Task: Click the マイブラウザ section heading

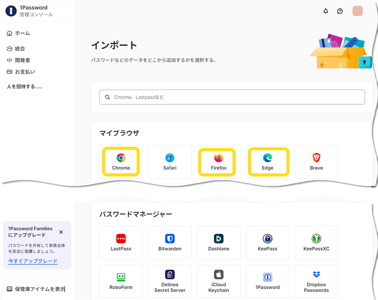Action: tap(120, 133)
